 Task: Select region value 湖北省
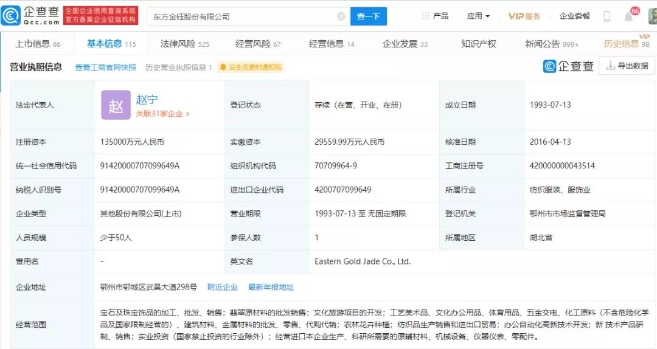pyautogui.click(x=541, y=238)
